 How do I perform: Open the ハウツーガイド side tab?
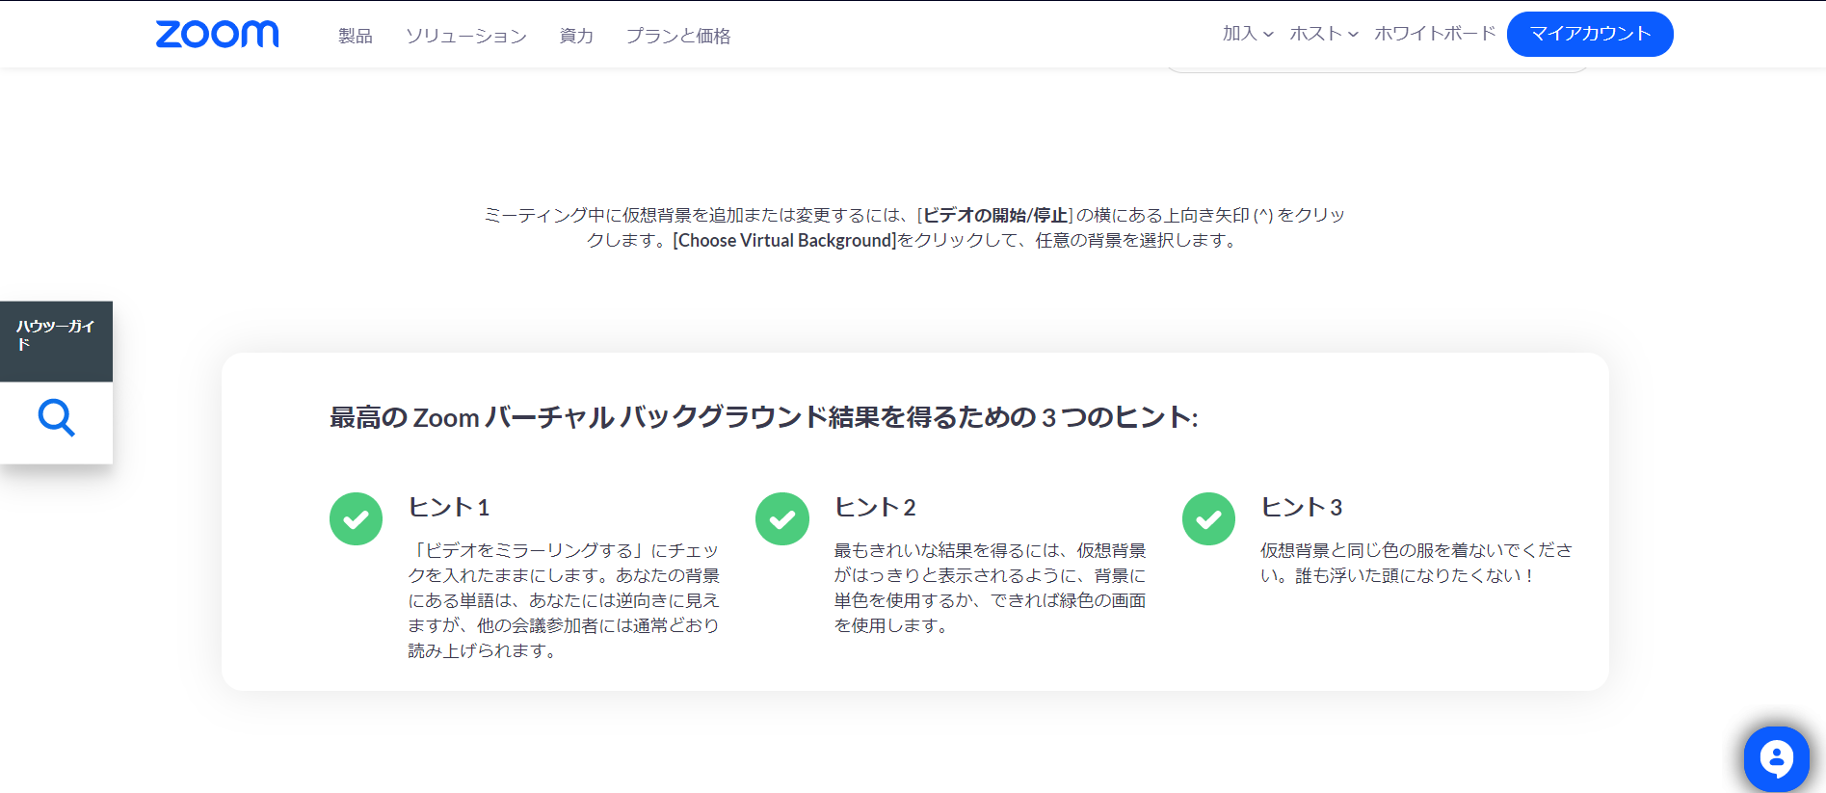56,334
